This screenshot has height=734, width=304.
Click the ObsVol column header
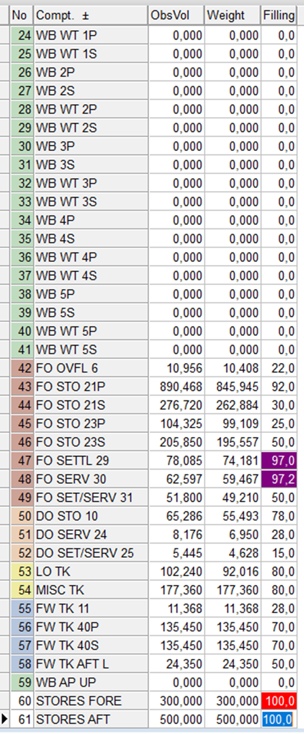176,16
